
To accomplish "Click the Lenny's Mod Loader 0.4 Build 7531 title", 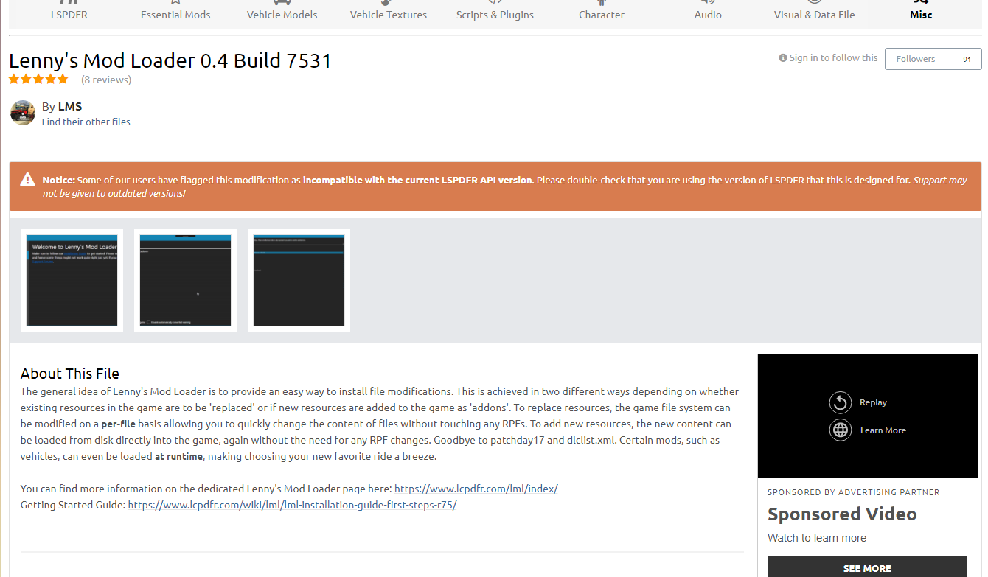I will point(170,60).
